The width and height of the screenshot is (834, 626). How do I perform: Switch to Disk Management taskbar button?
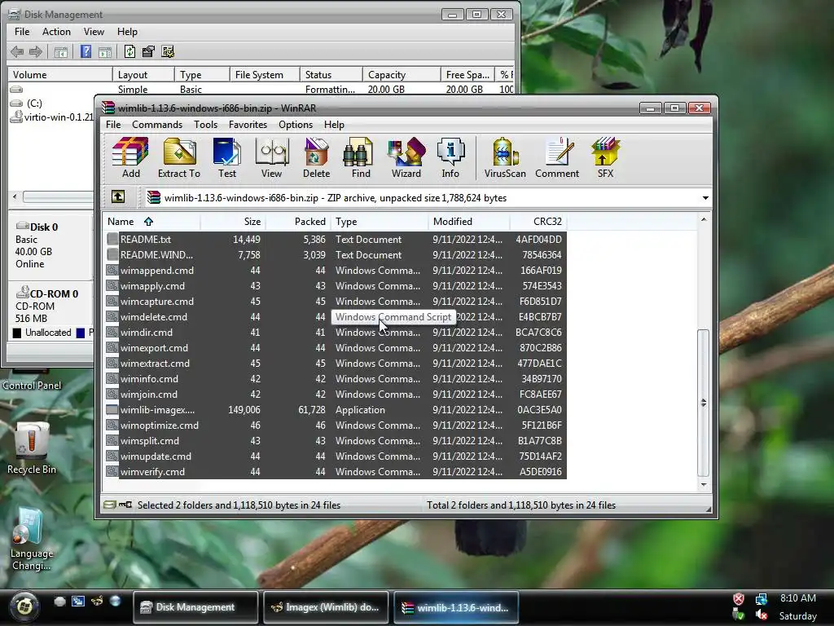coord(195,606)
